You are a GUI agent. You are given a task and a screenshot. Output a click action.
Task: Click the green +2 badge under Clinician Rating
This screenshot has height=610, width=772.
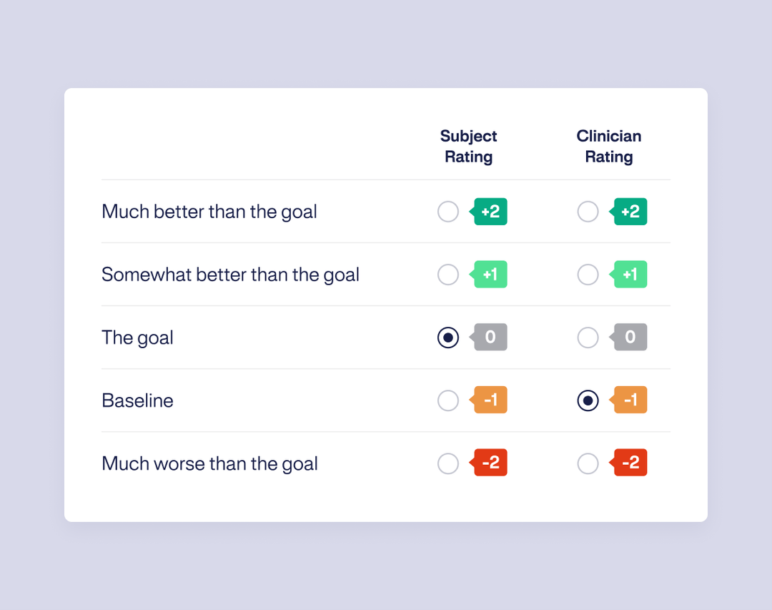pyautogui.click(x=629, y=212)
